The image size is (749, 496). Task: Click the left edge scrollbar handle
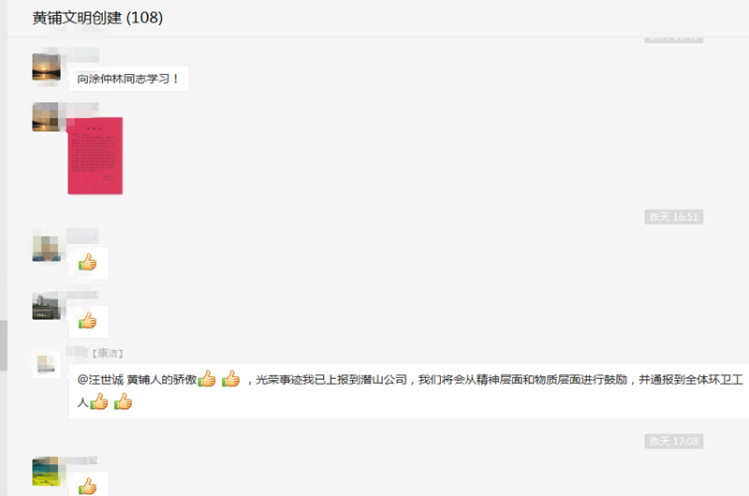point(4,345)
